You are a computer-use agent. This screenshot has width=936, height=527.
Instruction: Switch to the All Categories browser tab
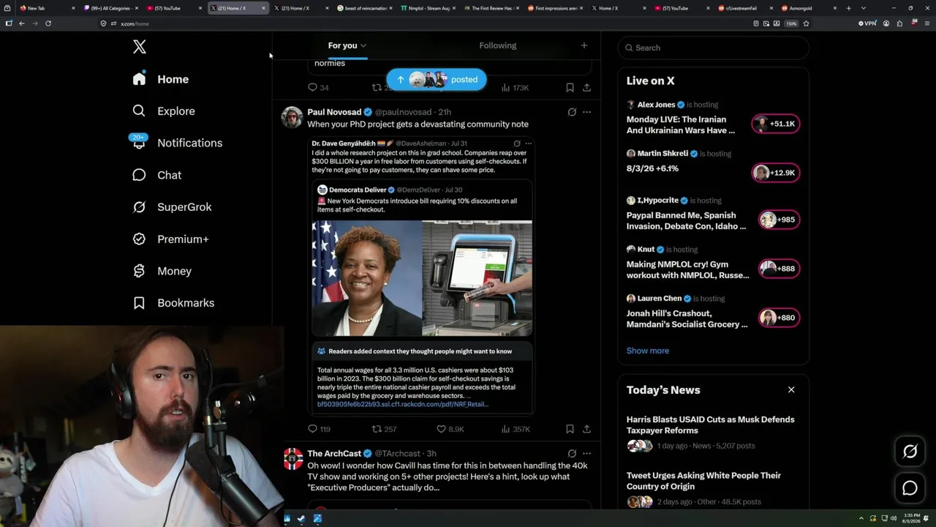tap(110, 8)
